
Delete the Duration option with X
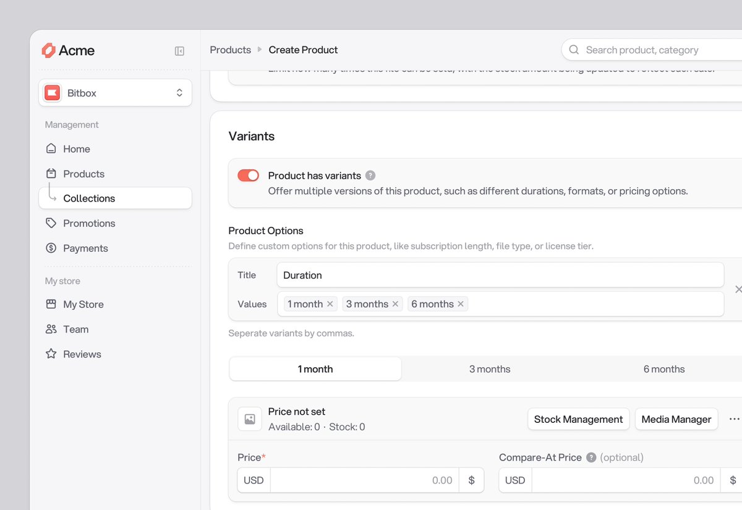(x=738, y=289)
